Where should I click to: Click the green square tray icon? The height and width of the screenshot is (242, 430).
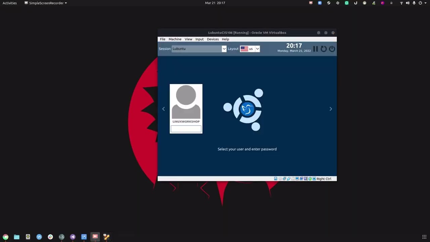point(346,3)
